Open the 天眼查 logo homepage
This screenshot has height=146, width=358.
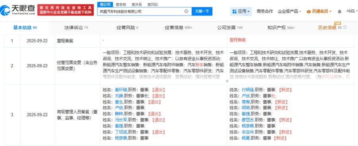click(18, 10)
